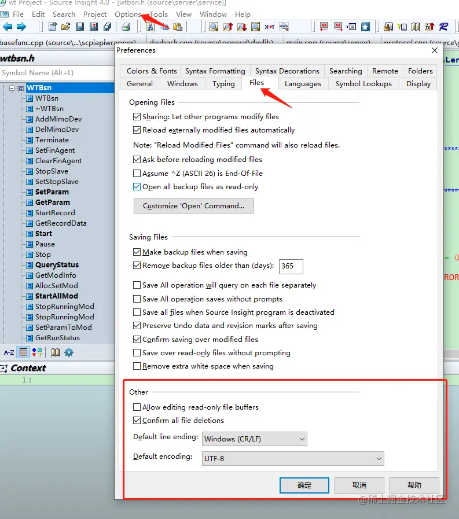Click the web search WWW icon
459x519 pixels.
[x=284, y=27]
